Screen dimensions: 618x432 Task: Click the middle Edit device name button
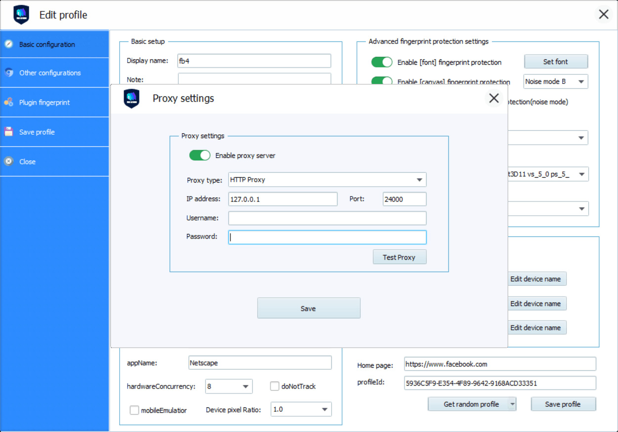(536, 304)
